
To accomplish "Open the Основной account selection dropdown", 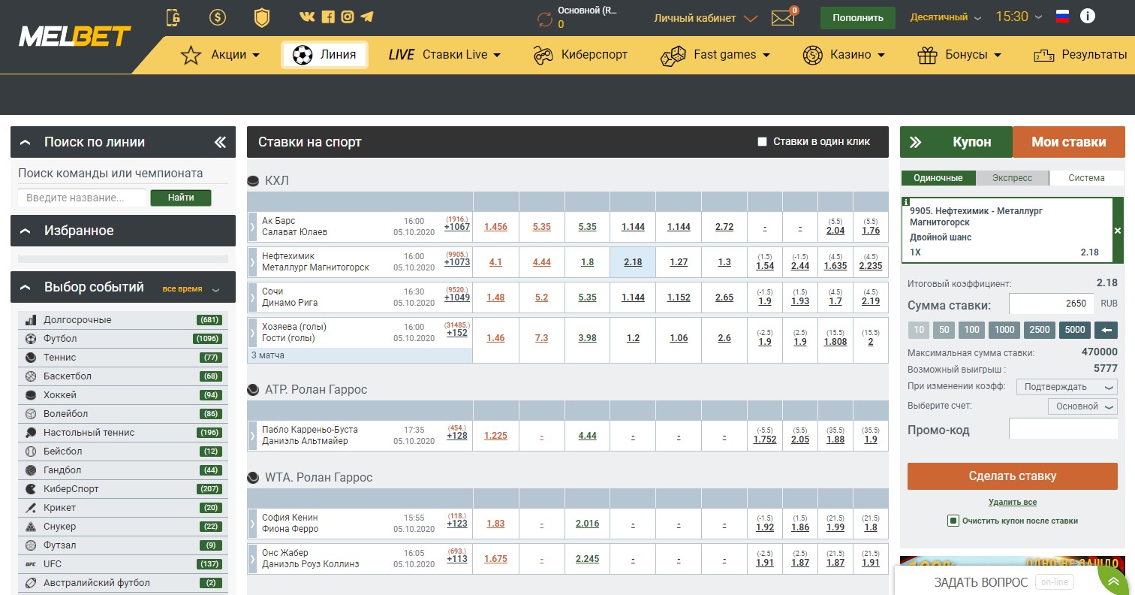I will [1082, 406].
